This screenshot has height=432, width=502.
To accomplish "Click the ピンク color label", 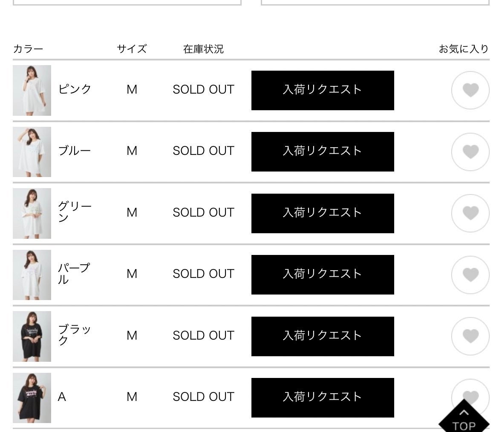I will (75, 89).
